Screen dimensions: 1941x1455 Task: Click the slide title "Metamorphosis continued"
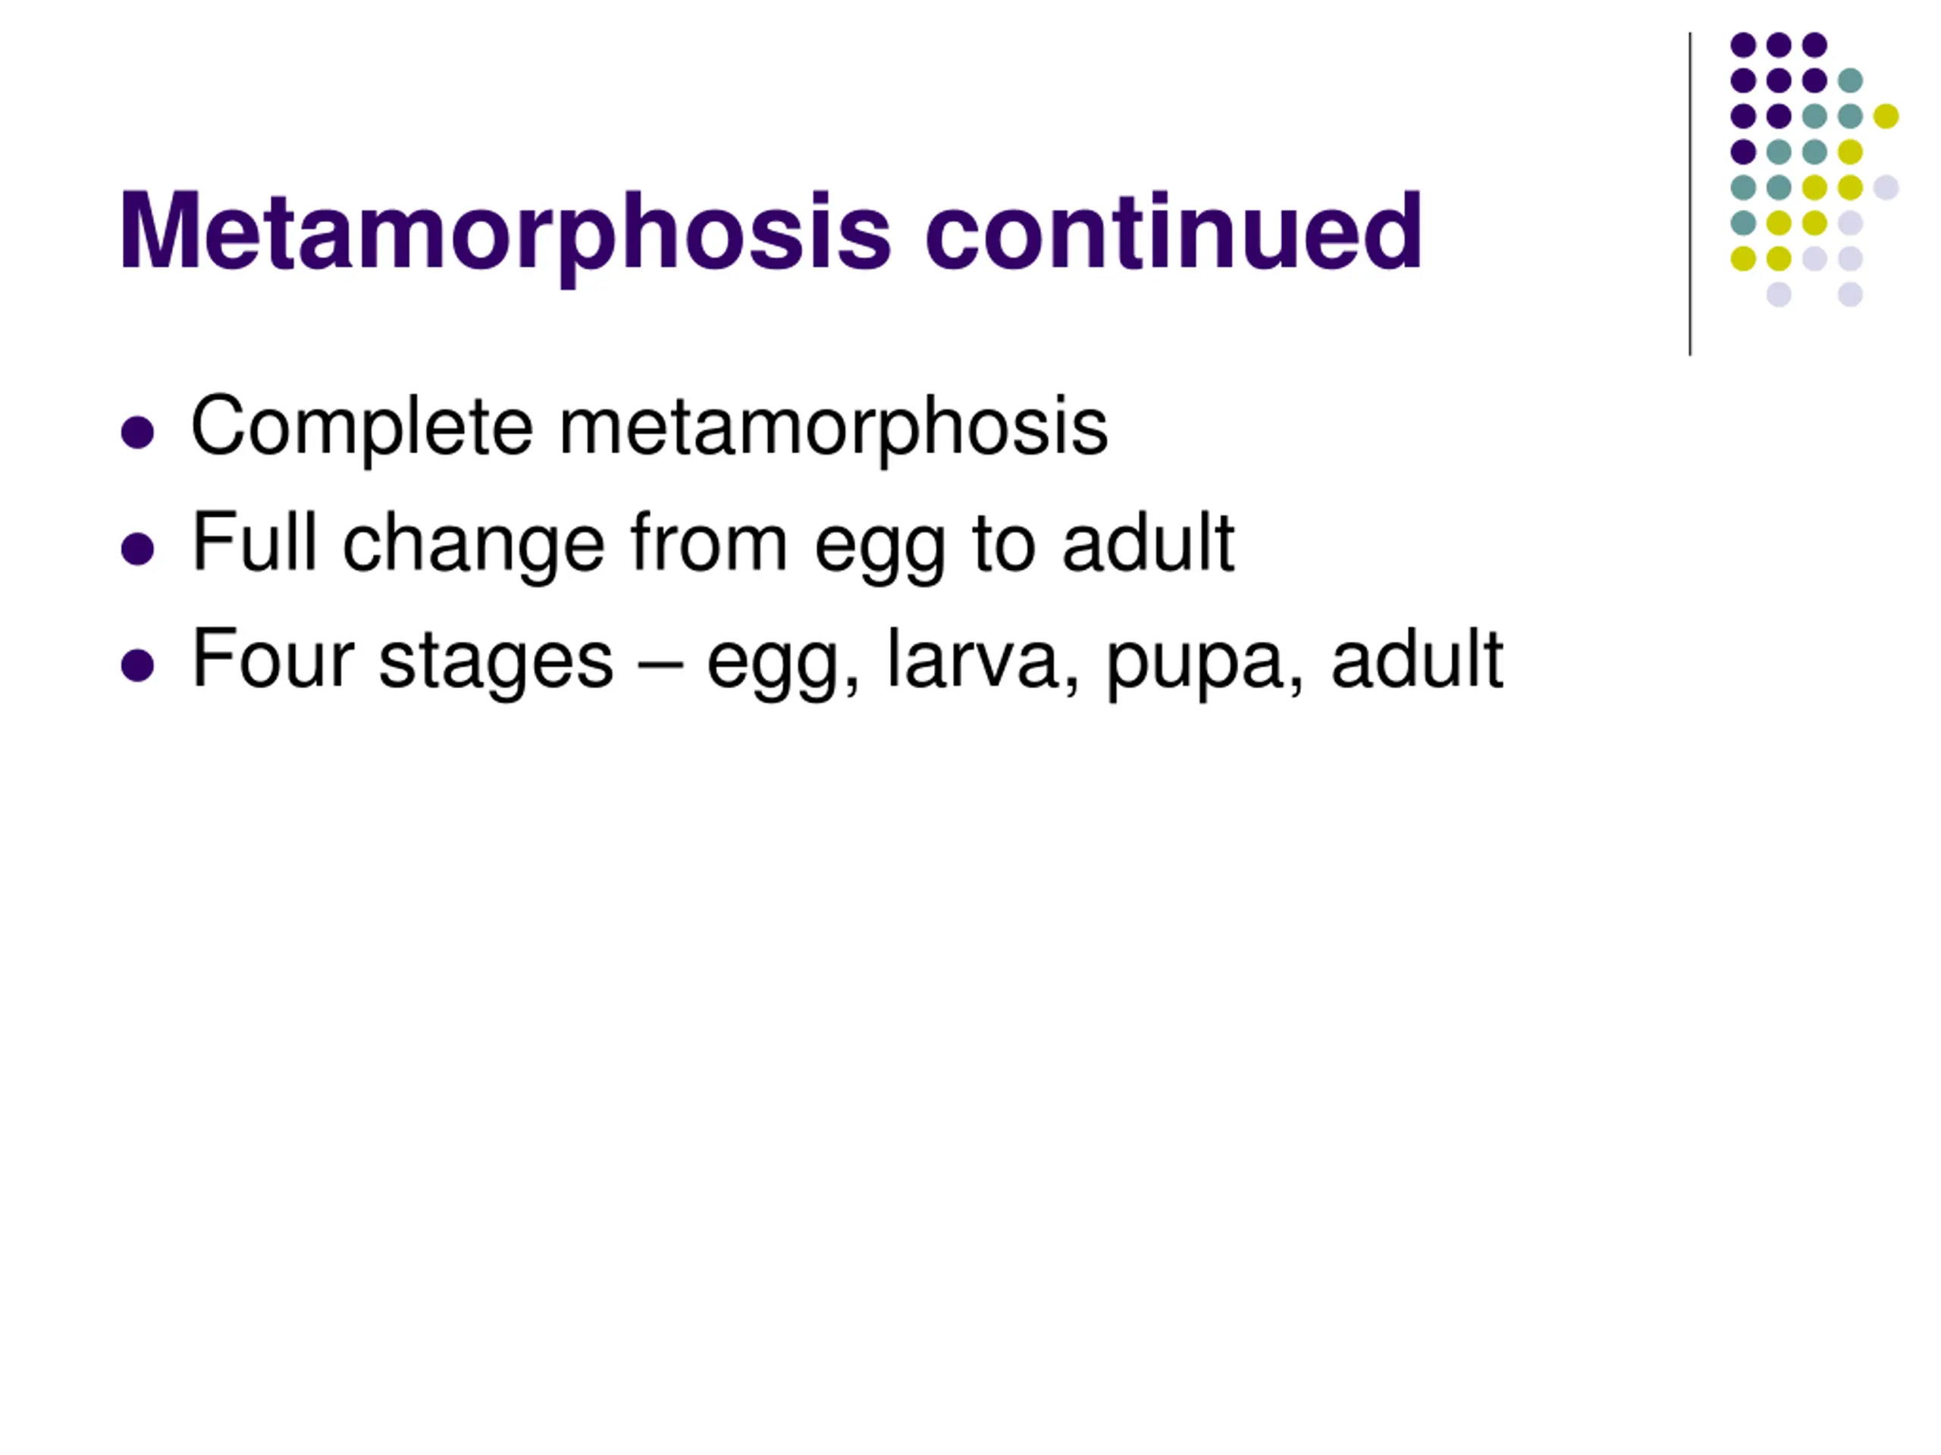(x=770, y=232)
